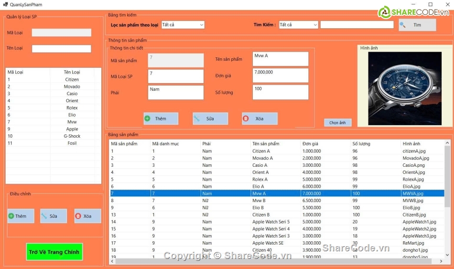This screenshot has height=269, width=454.
Task: Click horizontal scrollbar left arrow
Action: [112, 261]
